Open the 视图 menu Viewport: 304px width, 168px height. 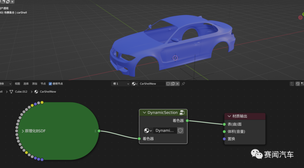17,84
